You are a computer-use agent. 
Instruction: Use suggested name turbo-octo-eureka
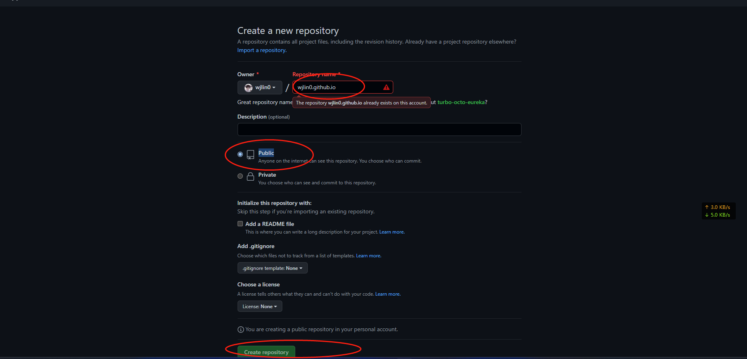click(x=461, y=102)
